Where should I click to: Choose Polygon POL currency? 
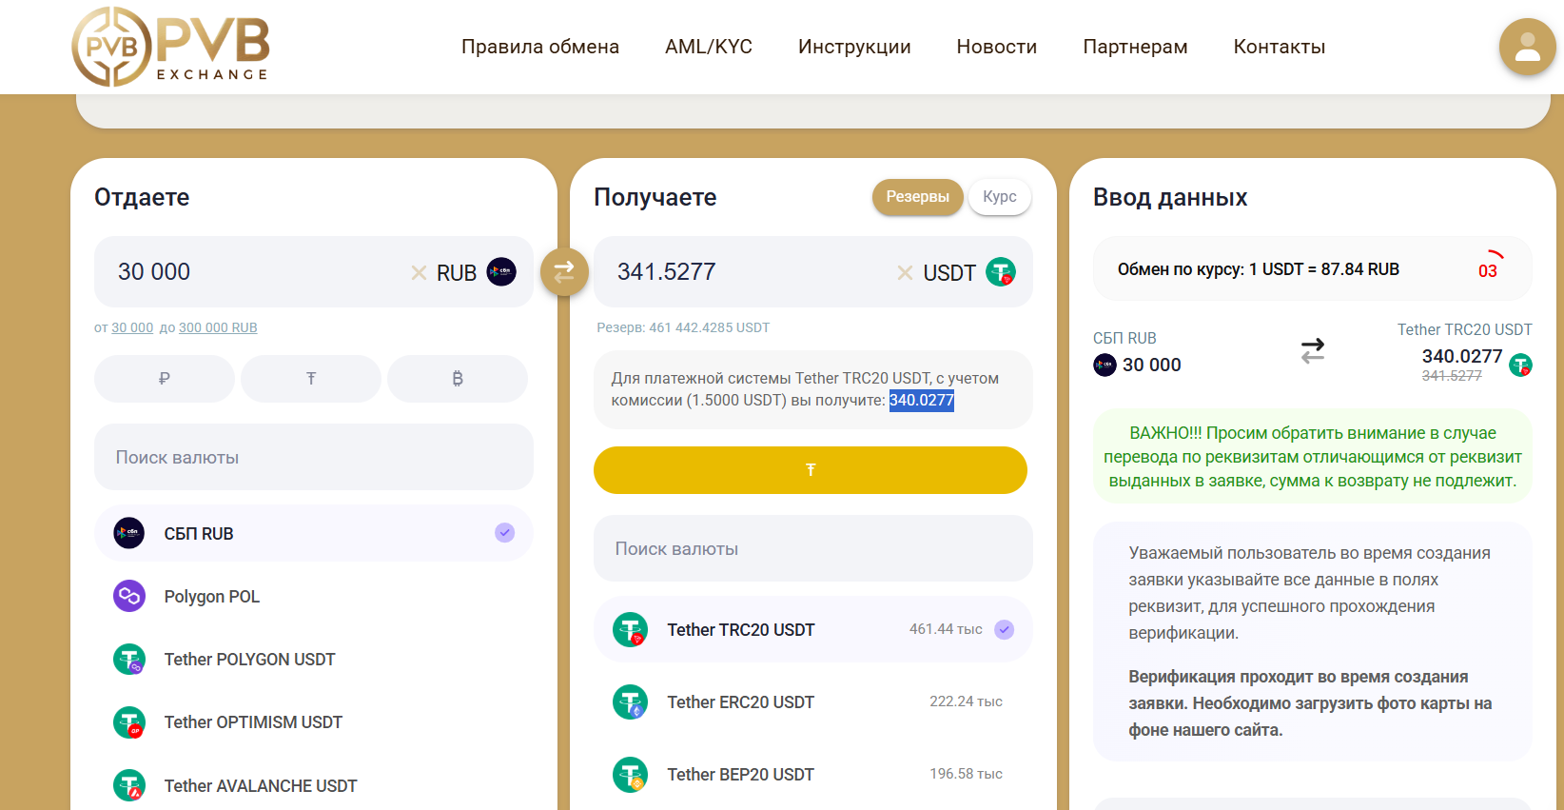pyautogui.click(x=314, y=597)
